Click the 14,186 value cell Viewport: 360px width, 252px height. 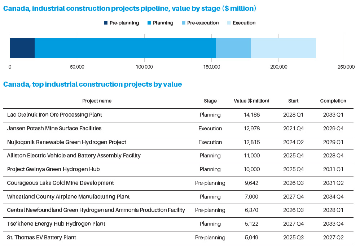[x=252, y=115]
